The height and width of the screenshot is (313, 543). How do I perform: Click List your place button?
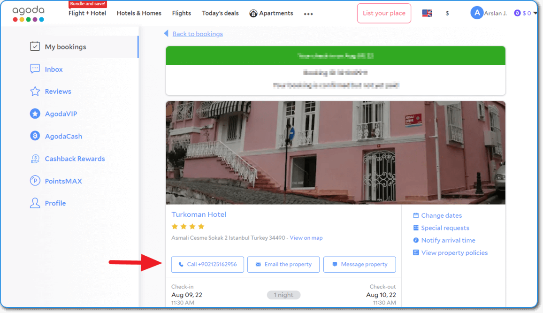[384, 13]
